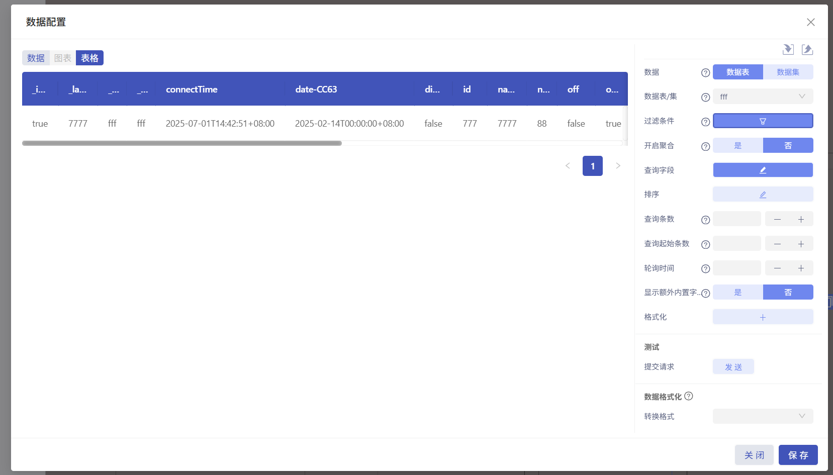Switch to the 图表 tab
This screenshot has height=475, width=833.
[63, 58]
